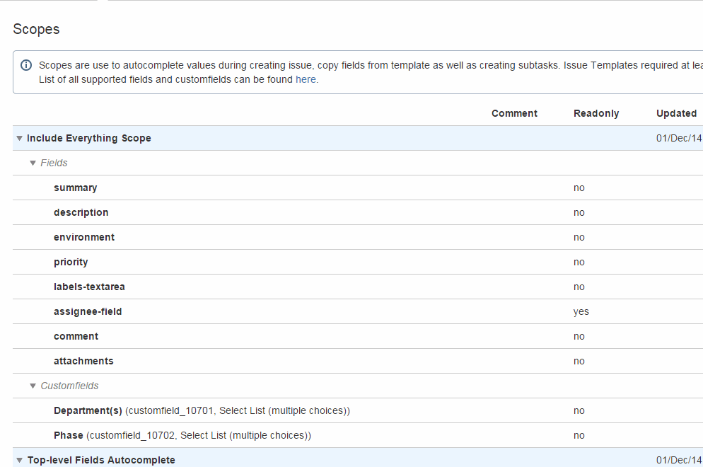
Task: Click the Readonly 'no' value for description
Action: [x=579, y=213]
